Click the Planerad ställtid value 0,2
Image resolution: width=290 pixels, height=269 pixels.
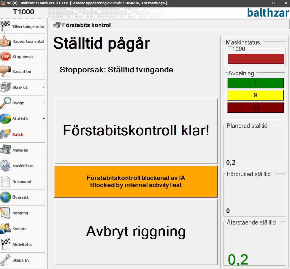click(x=231, y=163)
